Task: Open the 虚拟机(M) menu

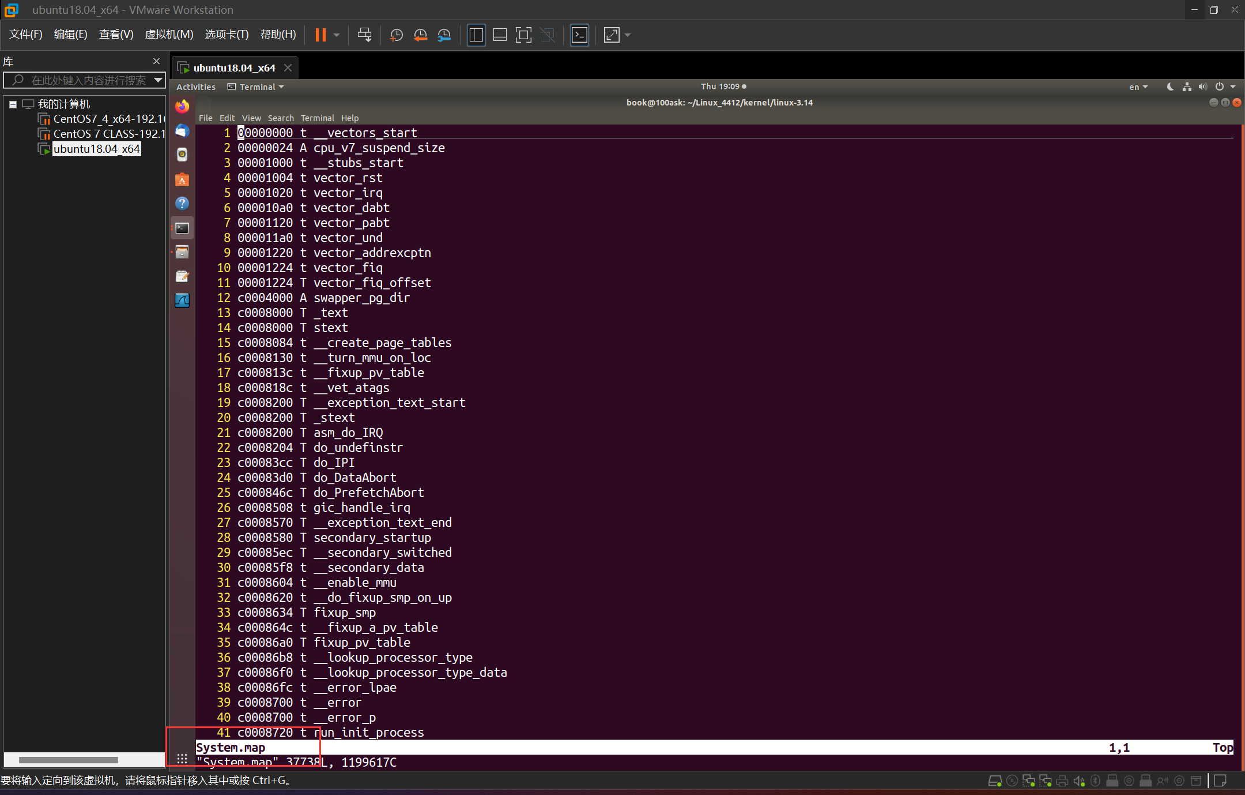Action: click(169, 35)
